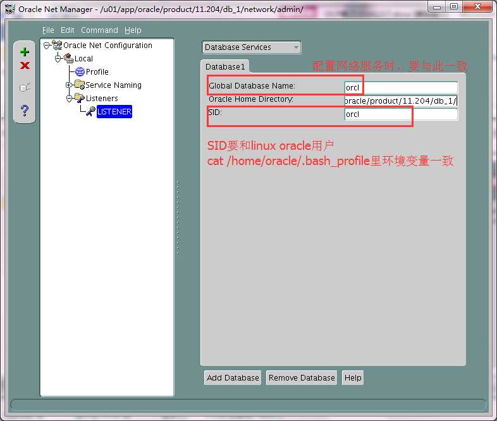
Task: Minimize the Oracle Net Manager window
Action: tap(437, 7)
